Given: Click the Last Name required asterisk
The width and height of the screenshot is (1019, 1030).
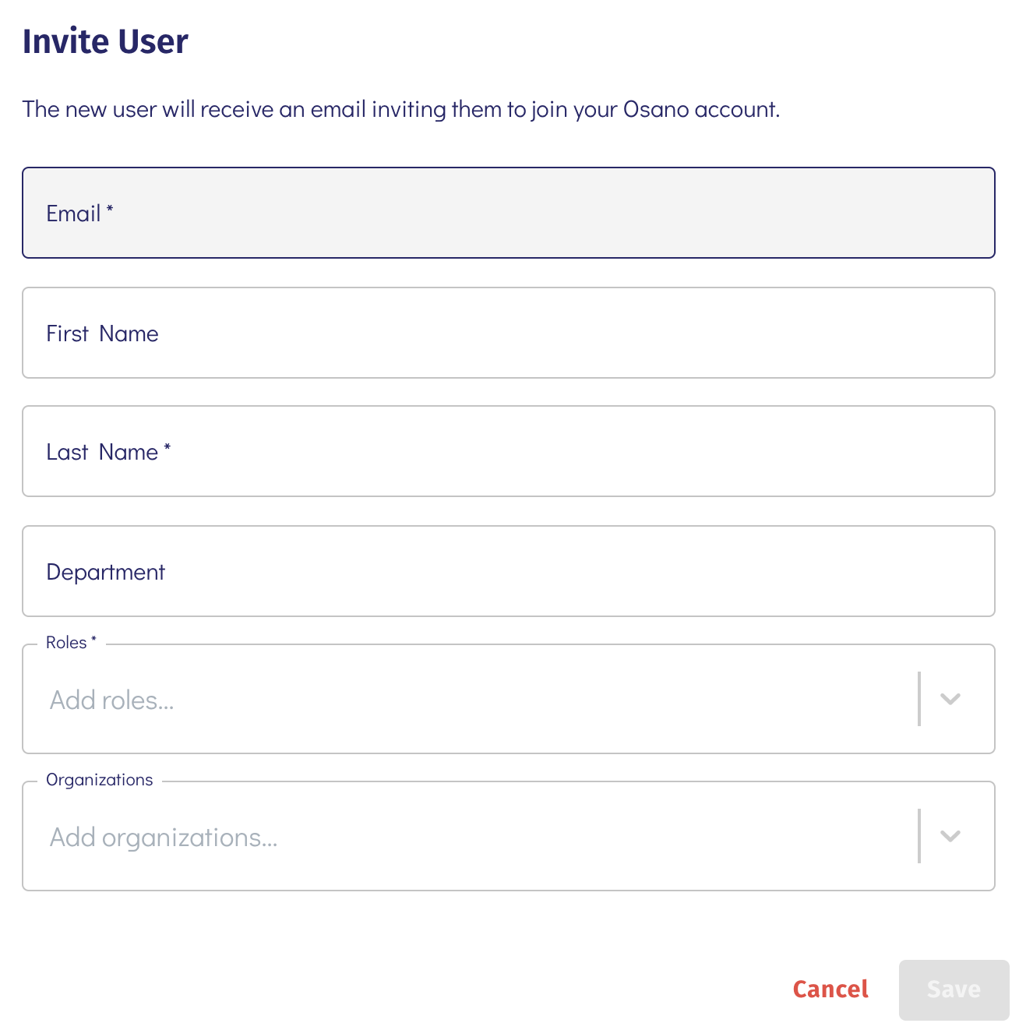Looking at the screenshot, I should pyautogui.click(x=167, y=447).
